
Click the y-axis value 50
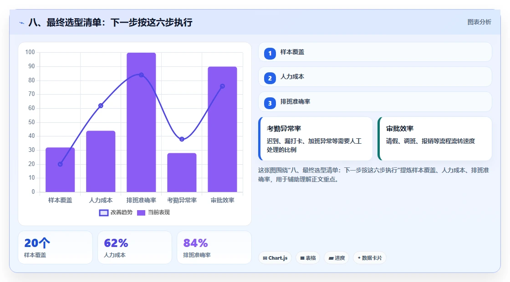[31, 122]
